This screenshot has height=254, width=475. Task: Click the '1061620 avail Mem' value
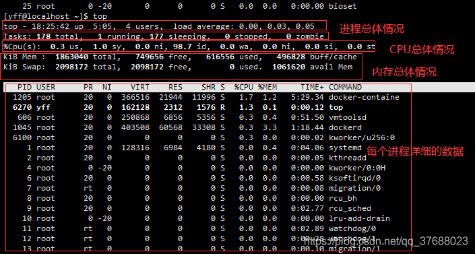313,67
